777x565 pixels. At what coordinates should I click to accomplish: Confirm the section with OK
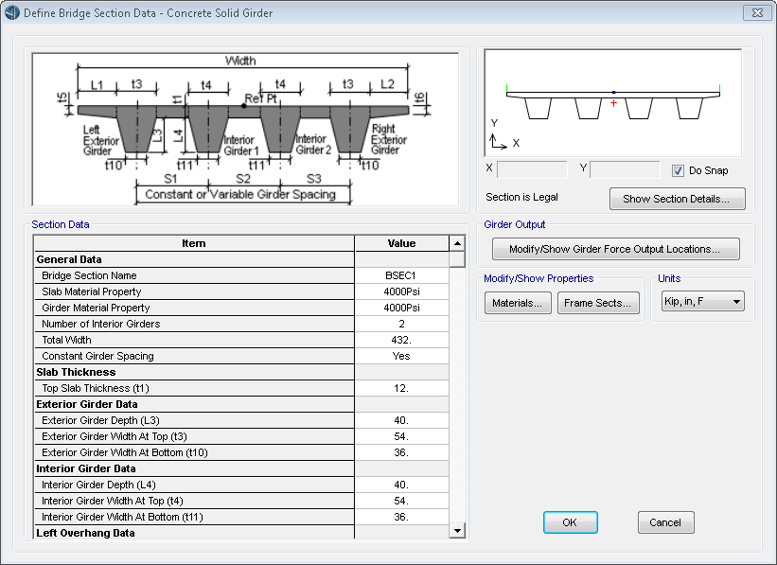click(570, 522)
